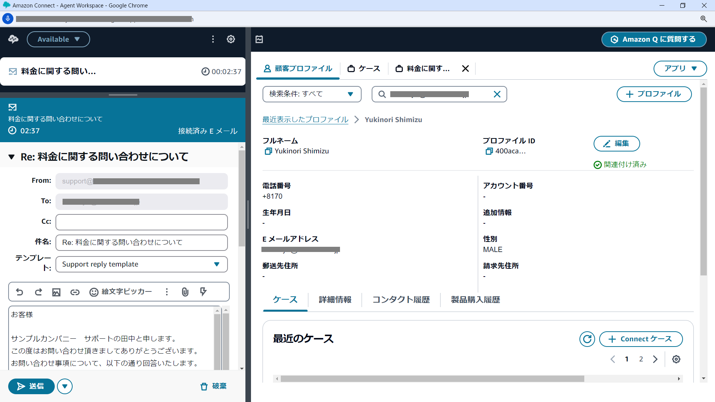Open the 検索条件 search filter dropdown
Screen dimensions: 715x402
pos(312,94)
